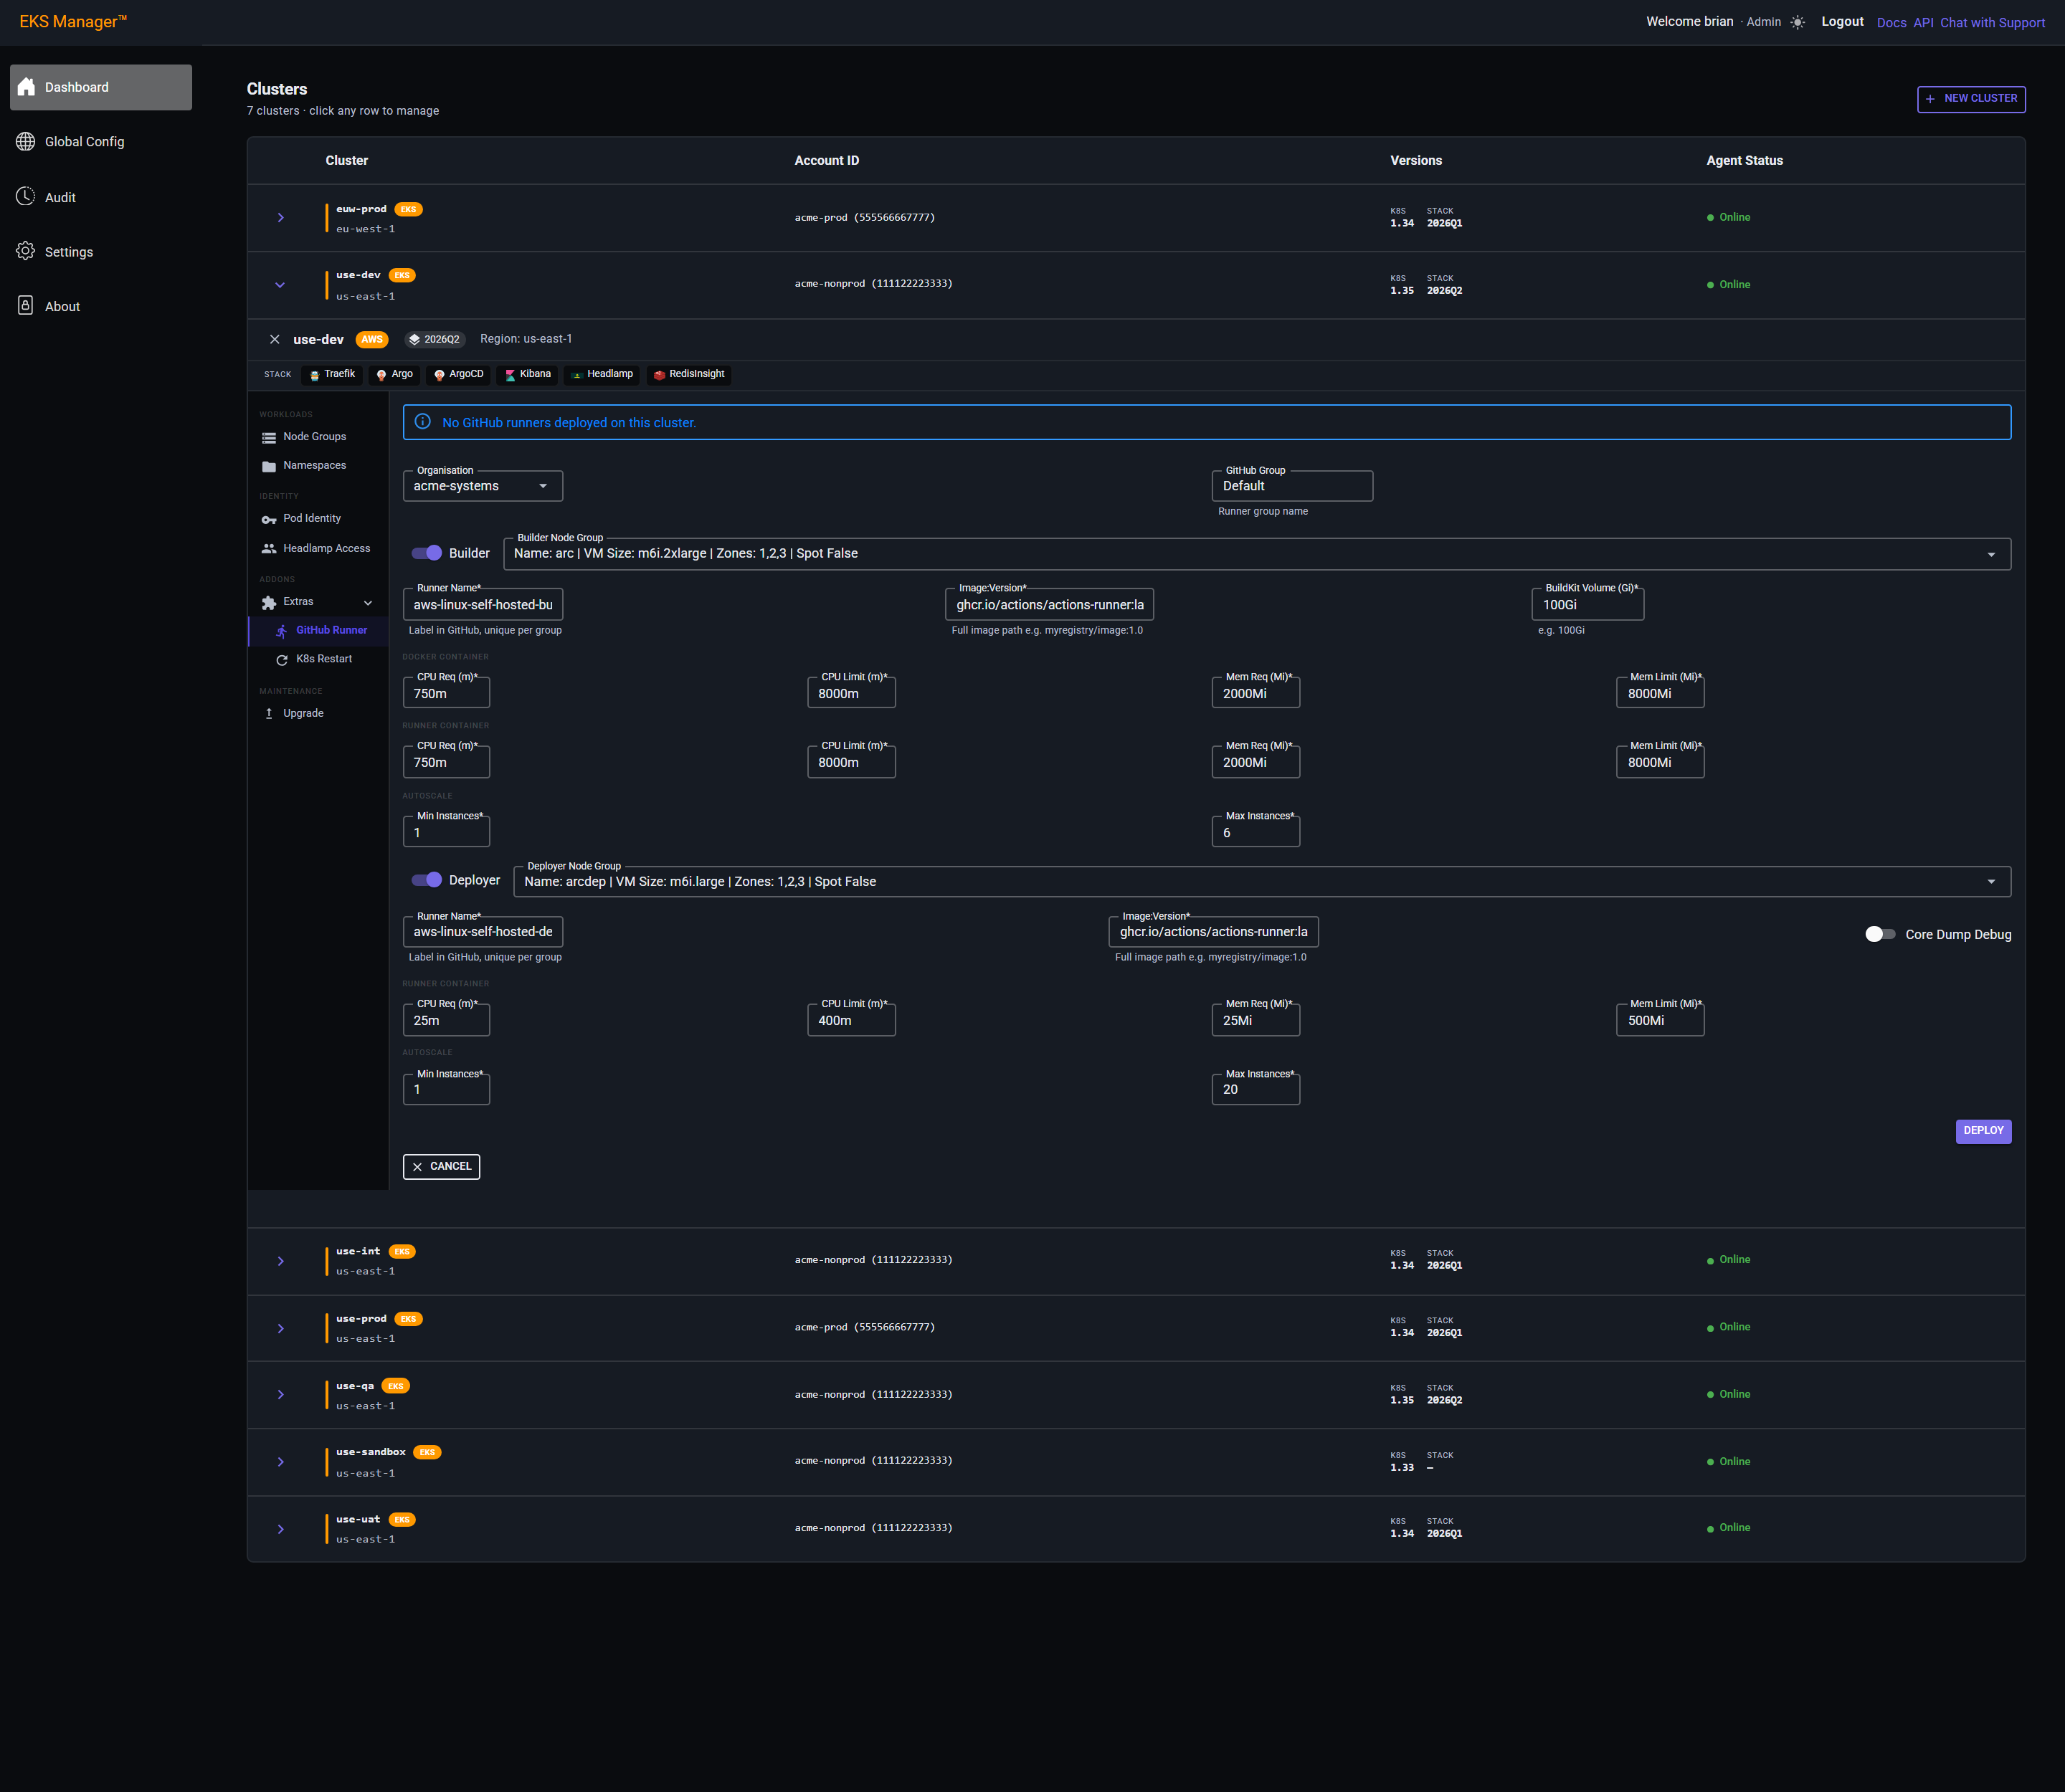This screenshot has height=1792, width=2065.
Task: Click the Namespaces folder icon
Action: 269,466
